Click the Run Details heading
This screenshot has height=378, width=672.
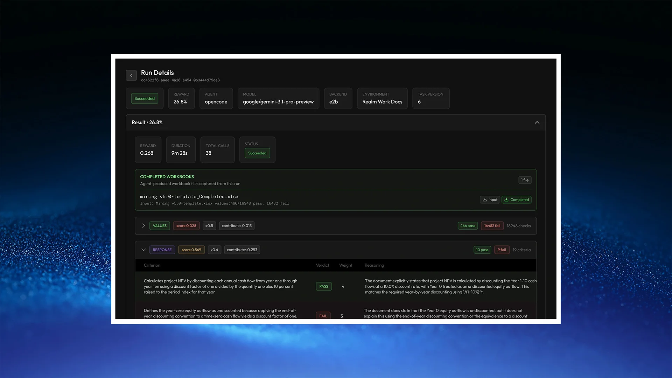(157, 72)
